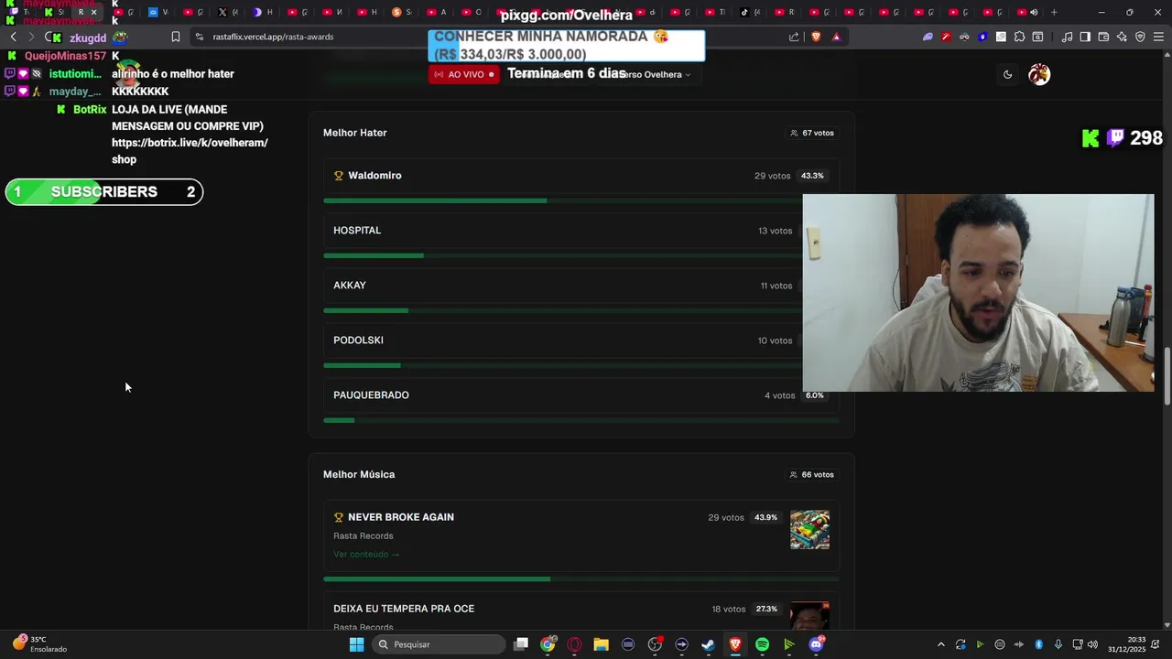
Task: Open the Brave VPN shield icon
Action: tap(1140, 37)
